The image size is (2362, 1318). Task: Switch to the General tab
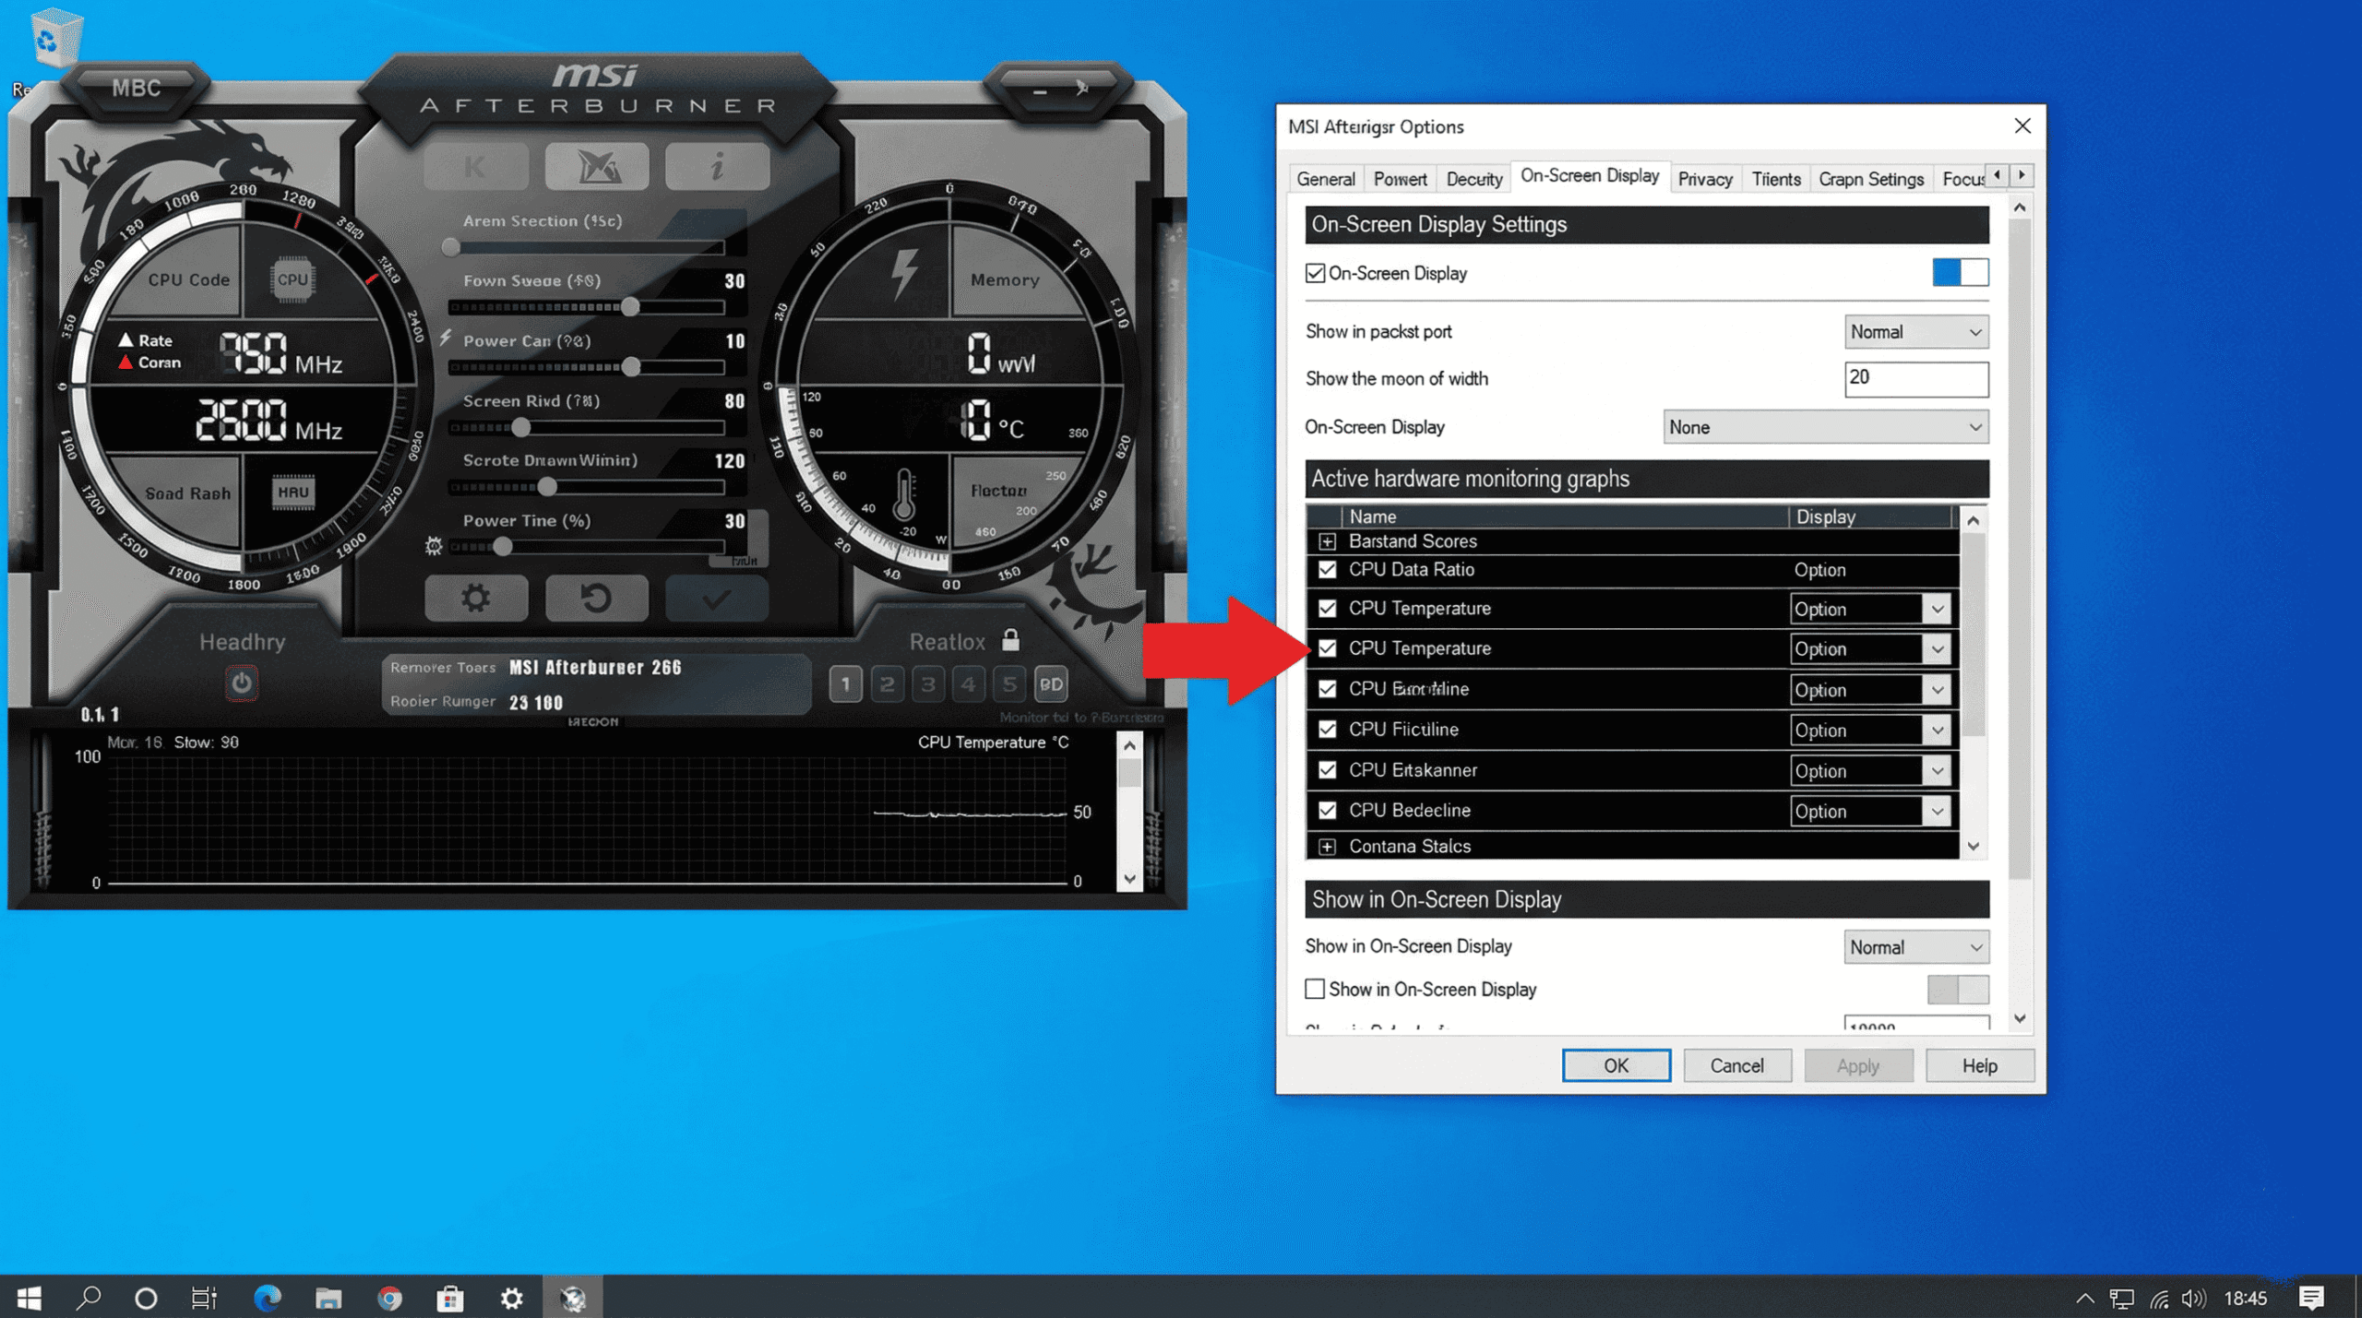[x=1326, y=178]
